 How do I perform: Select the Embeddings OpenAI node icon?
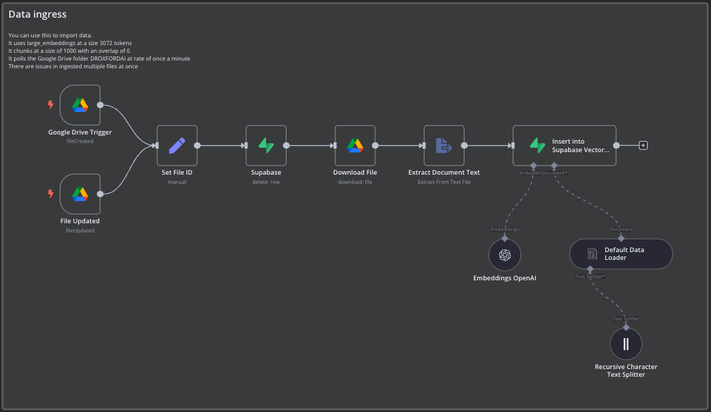505,254
